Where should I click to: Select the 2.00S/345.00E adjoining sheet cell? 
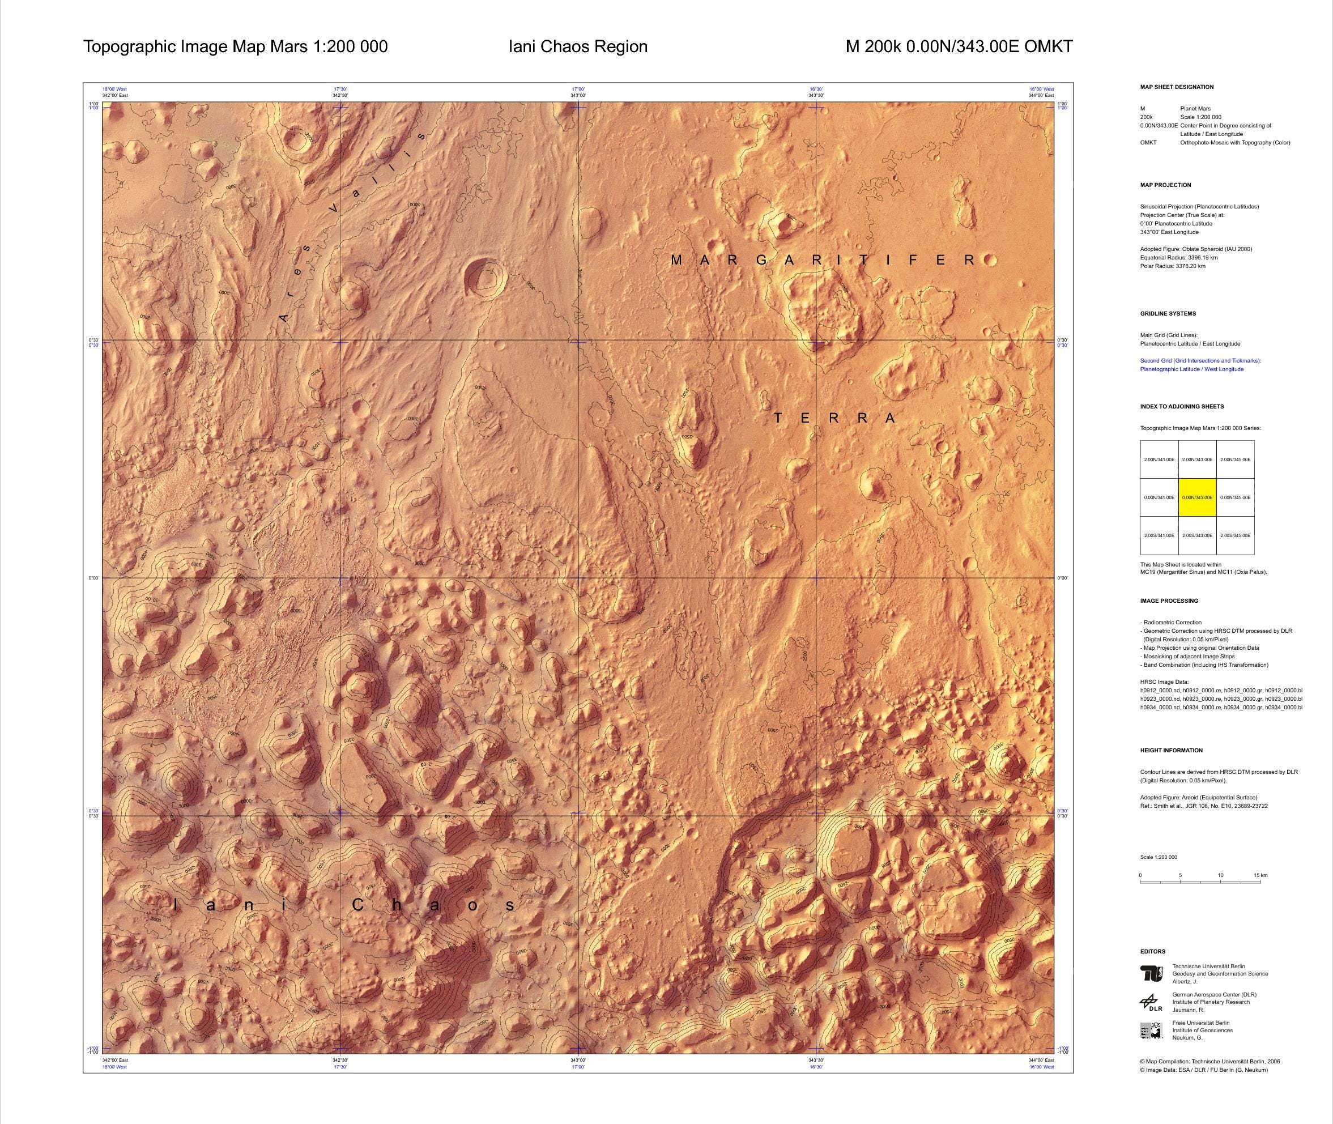coord(1236,535)
